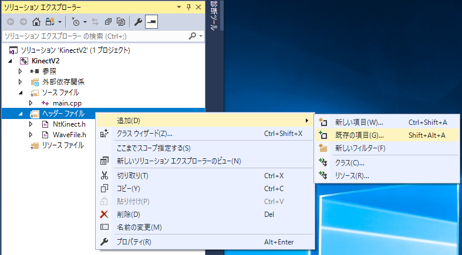The height and width of the screenshot is (255, 462).
Task: Click 新しいフィルター(F) in the add submenu
Action: tap(360, 148)
